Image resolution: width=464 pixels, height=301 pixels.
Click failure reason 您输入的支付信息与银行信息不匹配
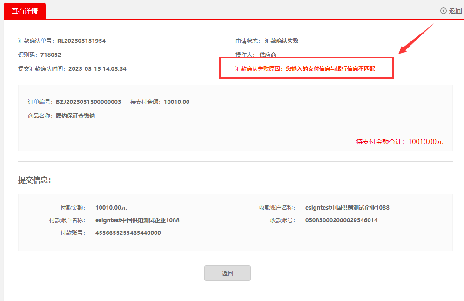point(330,69)
